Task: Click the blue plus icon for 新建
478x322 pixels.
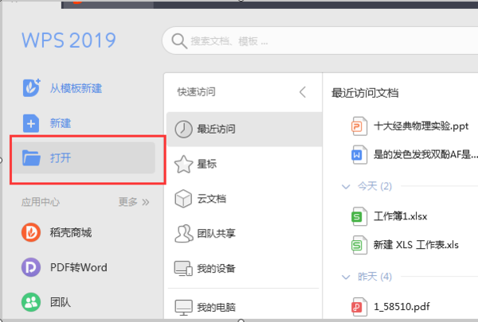Action: pos(31,123)
